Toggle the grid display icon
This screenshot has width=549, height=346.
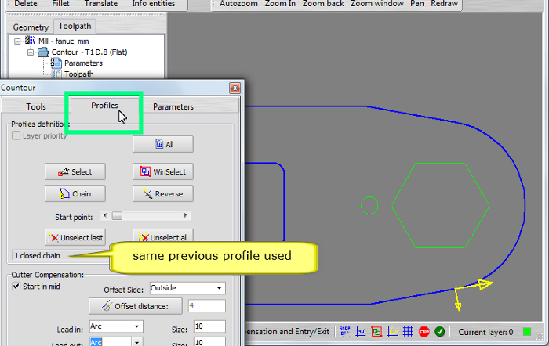click(408, 331)
